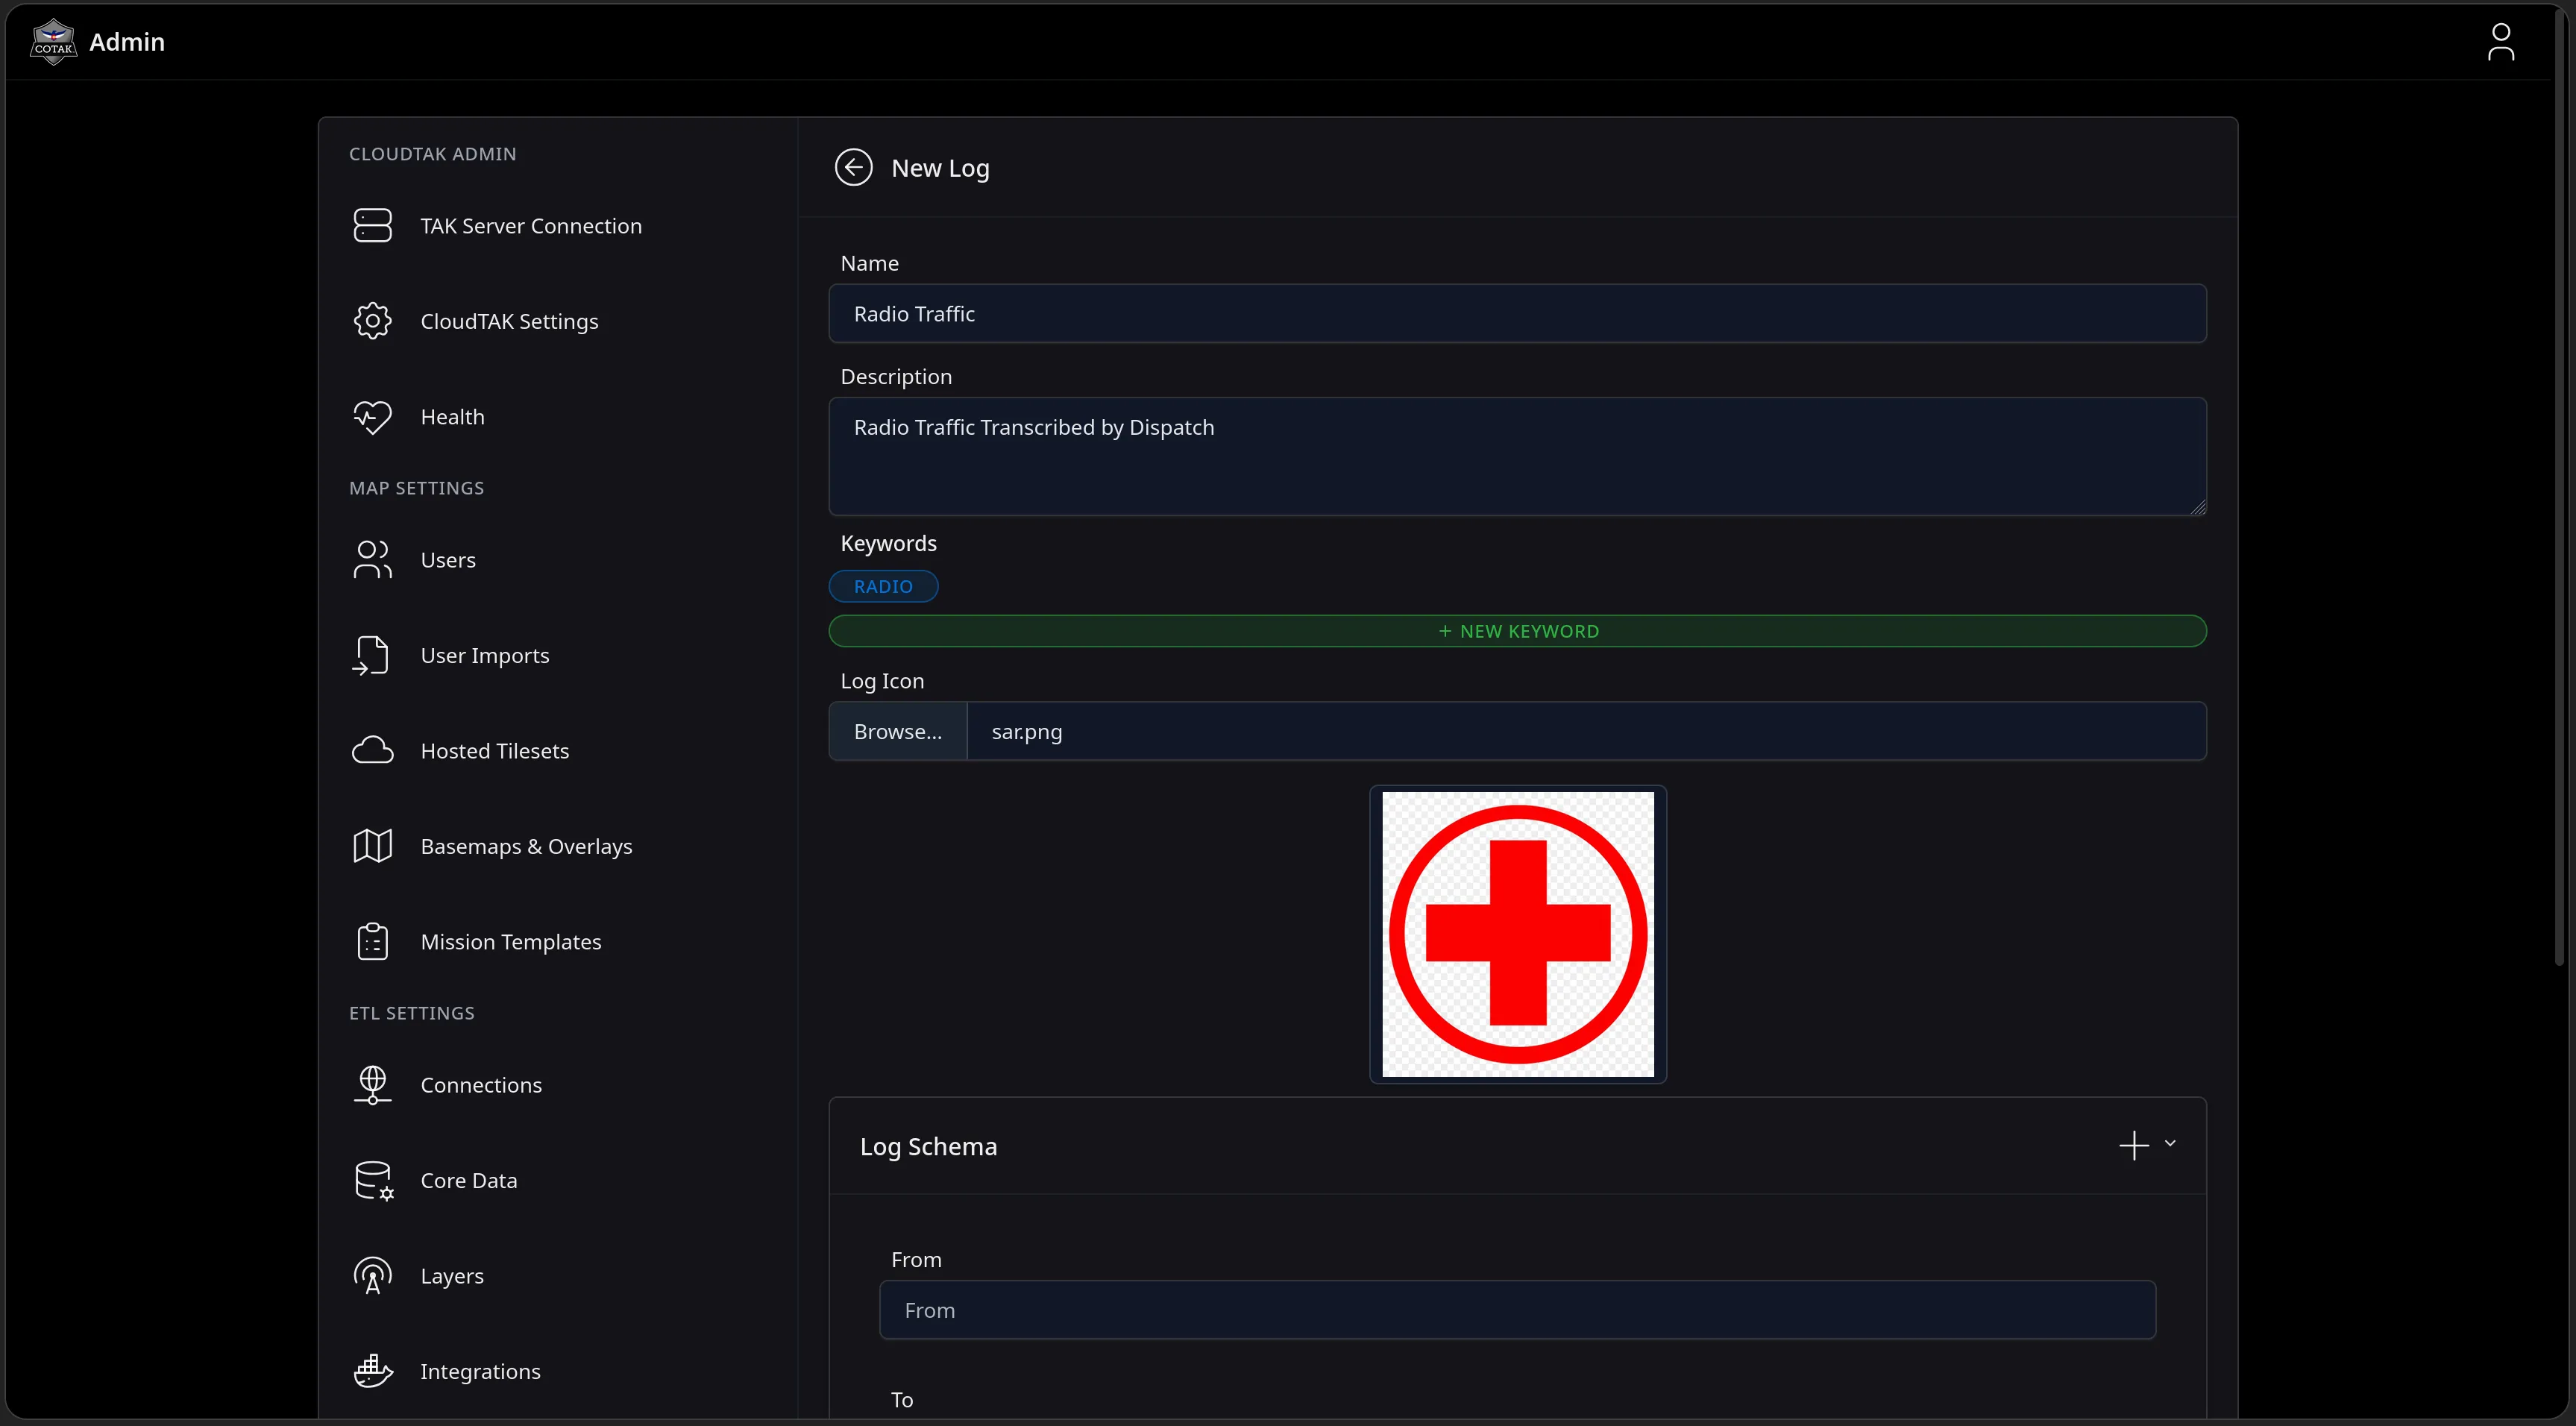Click the TAK Server Connection icon
Viewport: 2576px width, 1426px height.
[x=372, y=225]
